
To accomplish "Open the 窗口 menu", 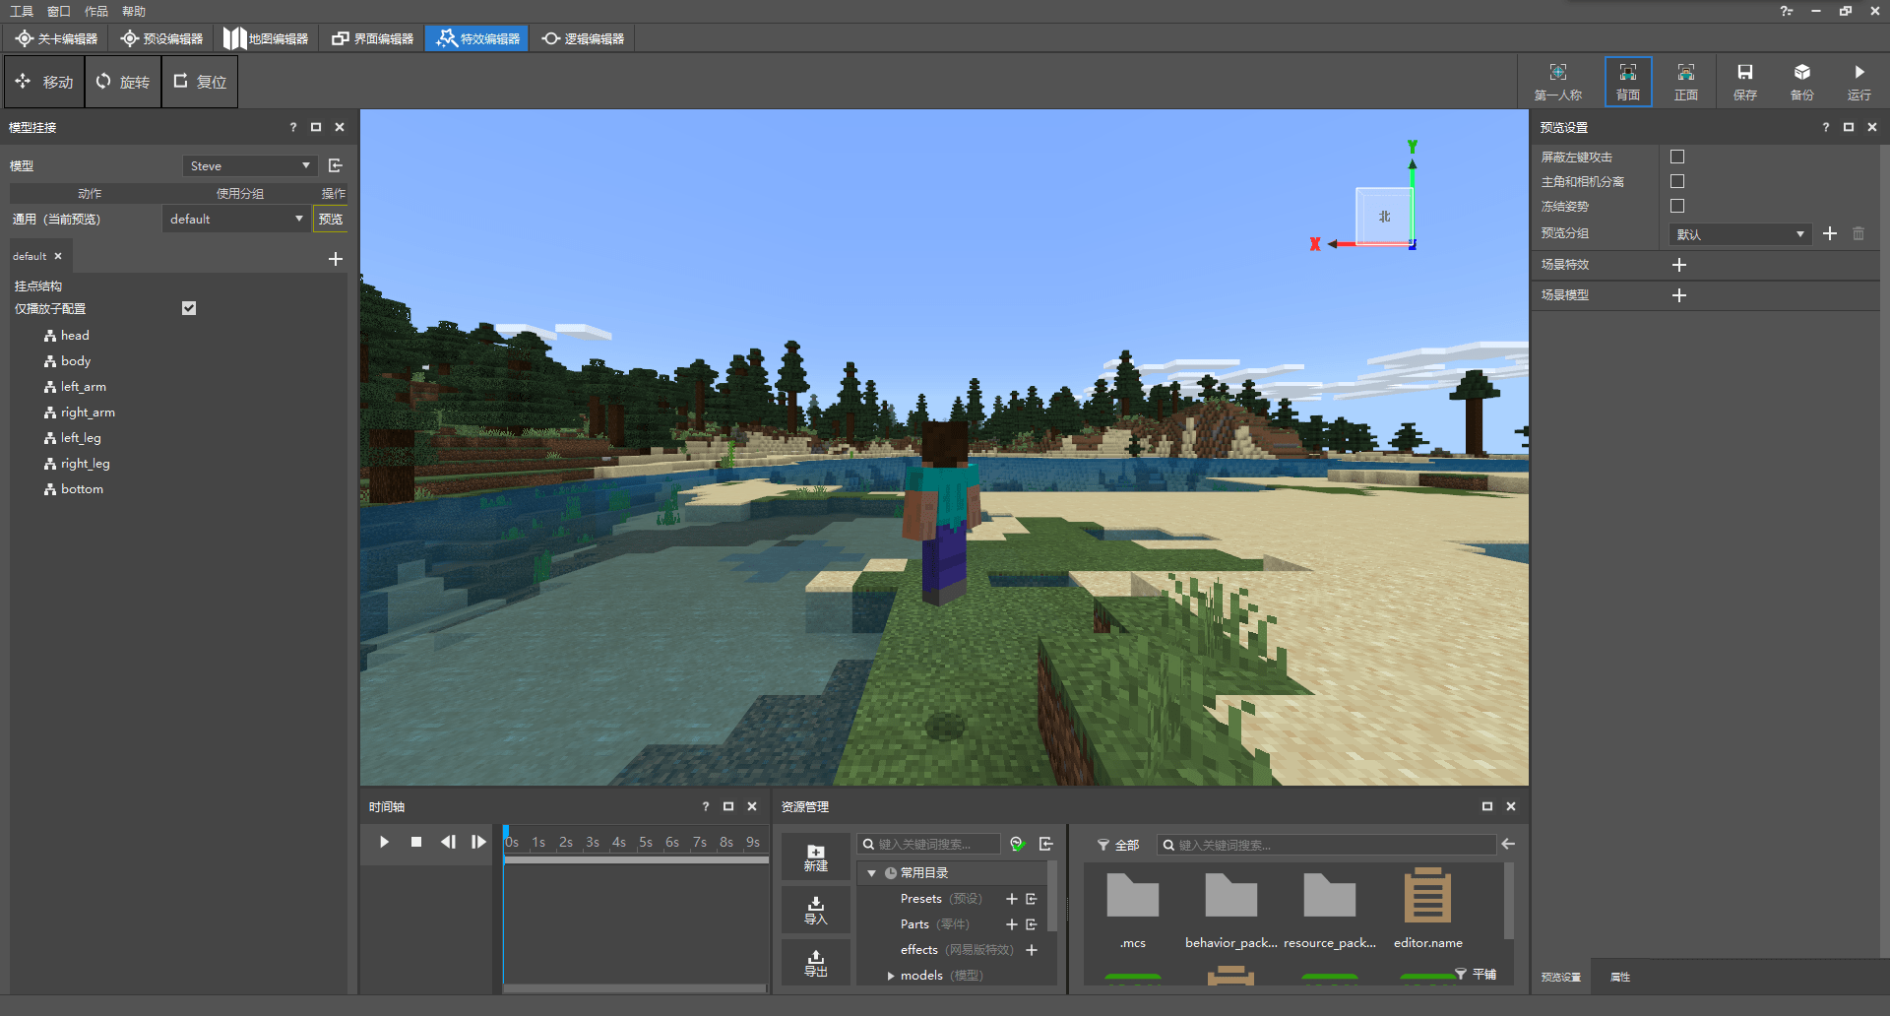I will coord(59,11).
